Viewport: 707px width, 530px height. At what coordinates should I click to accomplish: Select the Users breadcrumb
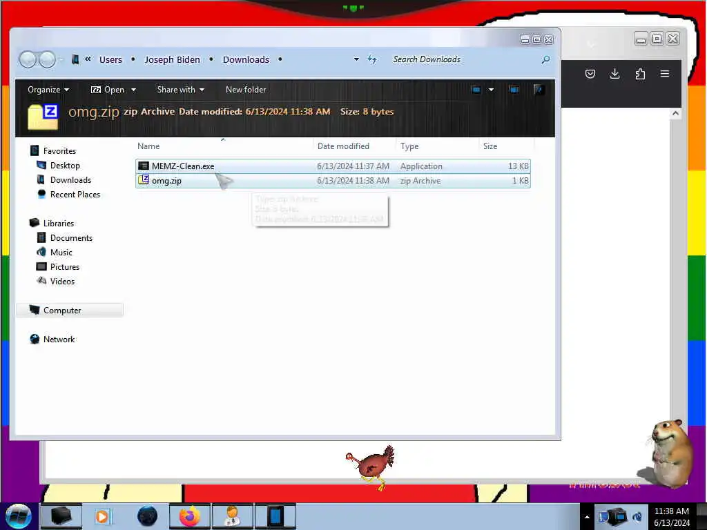(110, 59)
